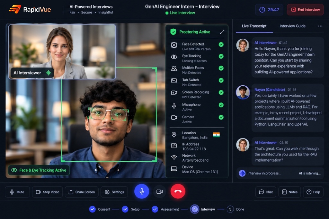Click the Face & Eye Tracking Active badge
Viewport: 329px width, 219px height.
pos(39,170)
